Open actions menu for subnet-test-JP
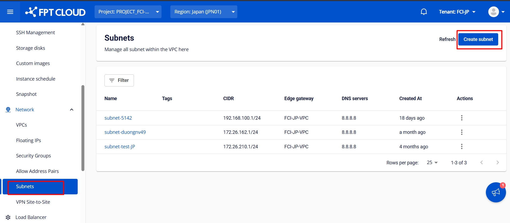 tap(462, 146)
